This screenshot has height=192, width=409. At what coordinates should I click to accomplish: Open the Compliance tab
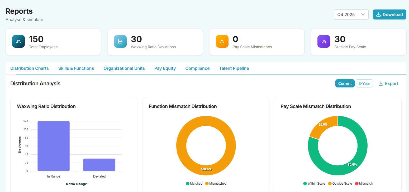pos(197,68)
